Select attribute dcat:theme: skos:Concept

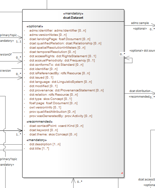pos(53,134)
